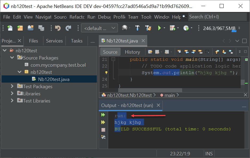Viewport: 250px width, 158px height.
Task: Click the Find Previous Occurrence icon
Action: point(186,52)
